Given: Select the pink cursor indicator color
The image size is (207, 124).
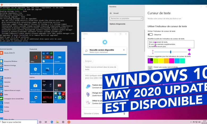Looking at the screenshot, I should coord(172,61).
